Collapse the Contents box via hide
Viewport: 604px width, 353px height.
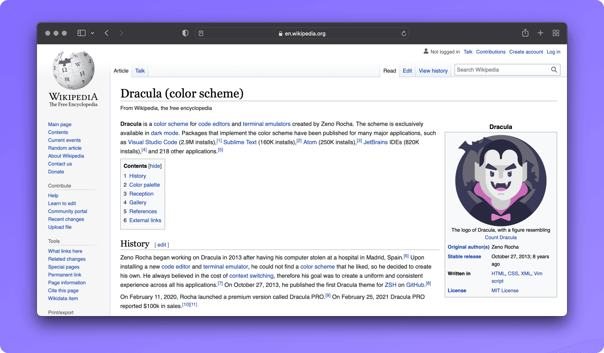pos(154,166)
